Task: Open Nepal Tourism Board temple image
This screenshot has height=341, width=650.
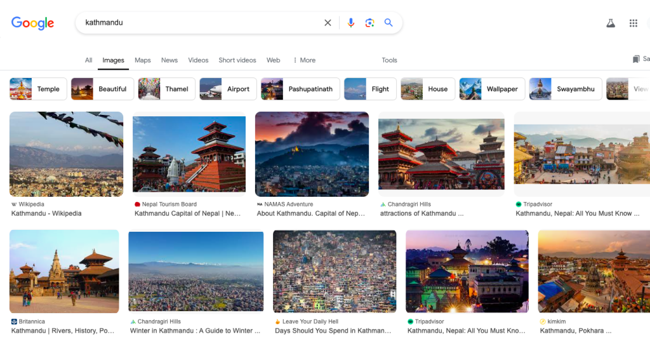Action: pyautogui.click(x=189, y=154)
